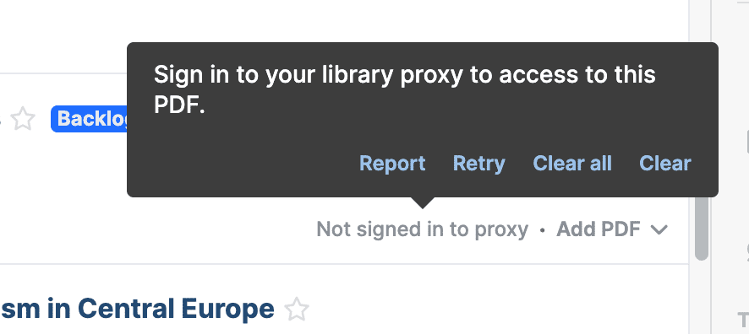
Task: Click the cut-off T label in the sidebar
Action: 744,320
